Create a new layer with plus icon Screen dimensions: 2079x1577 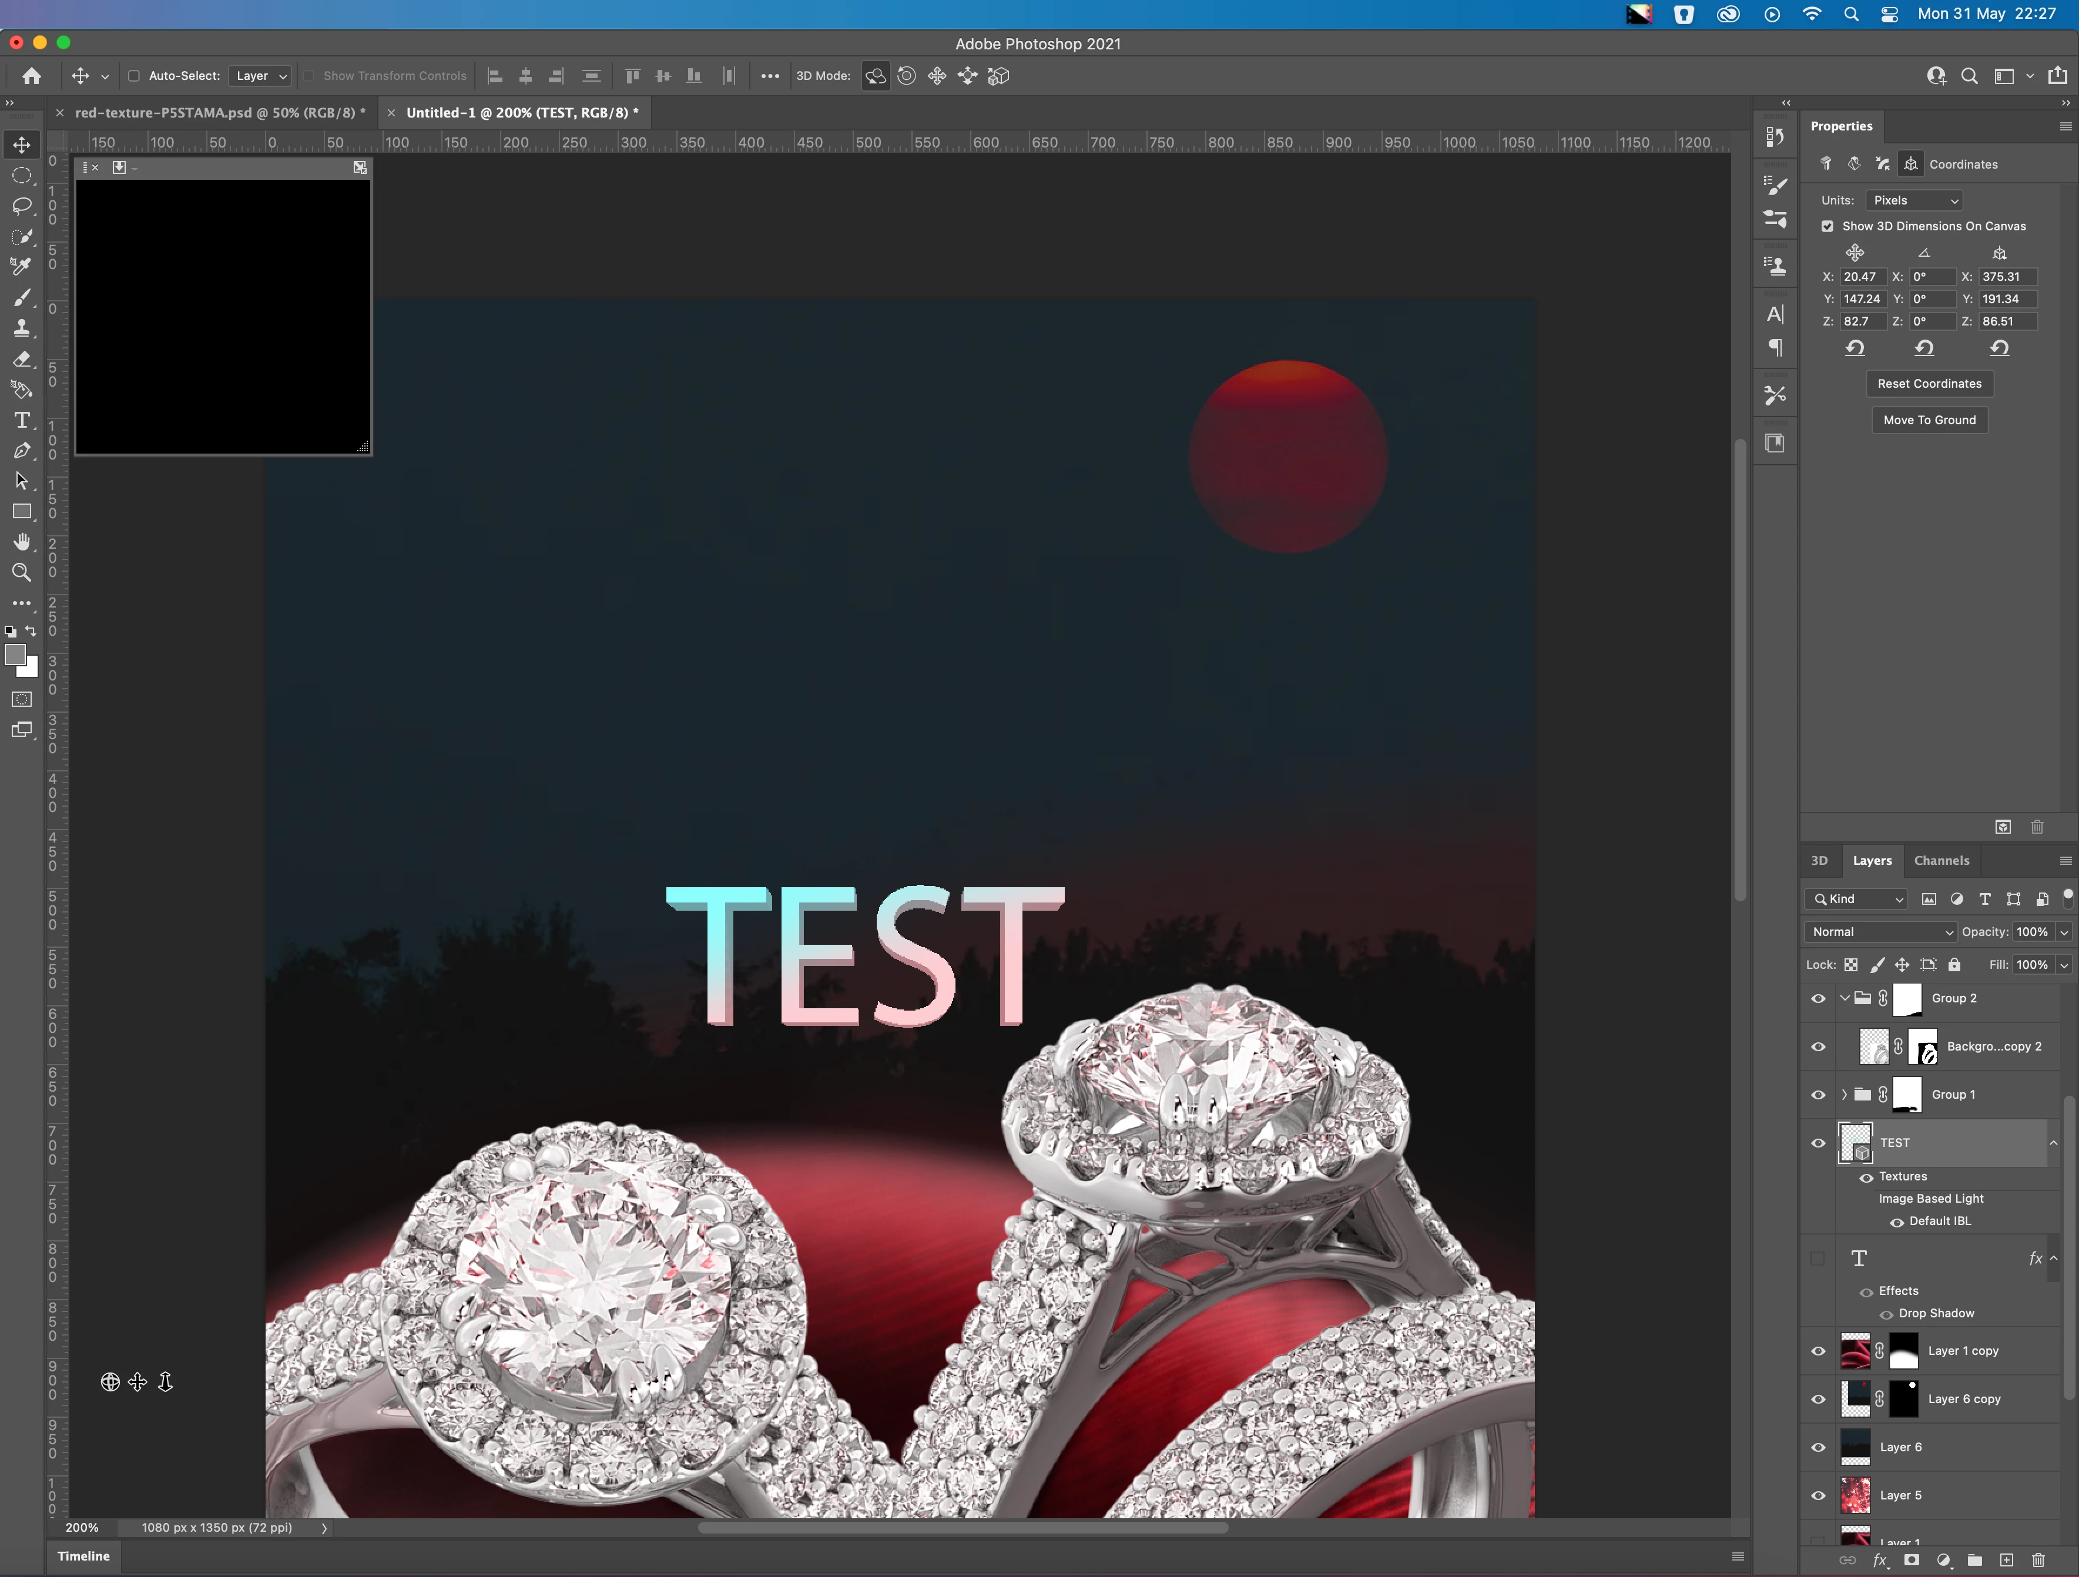pos(2006,1560)
